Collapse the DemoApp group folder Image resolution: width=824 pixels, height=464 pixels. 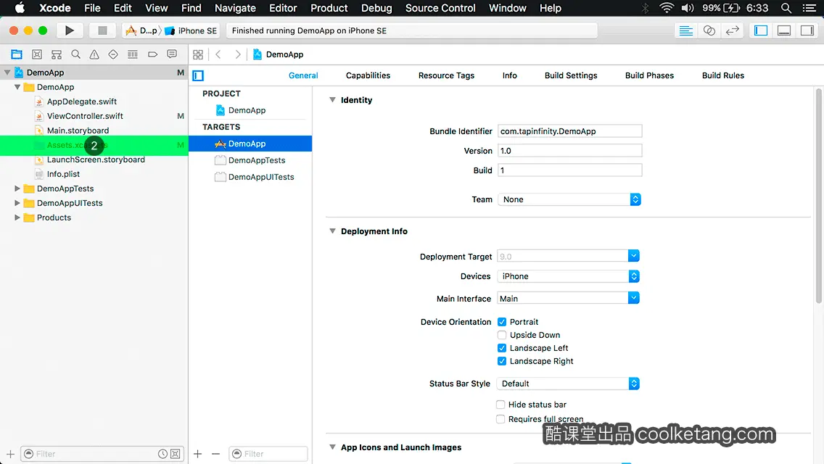point(17,87)
